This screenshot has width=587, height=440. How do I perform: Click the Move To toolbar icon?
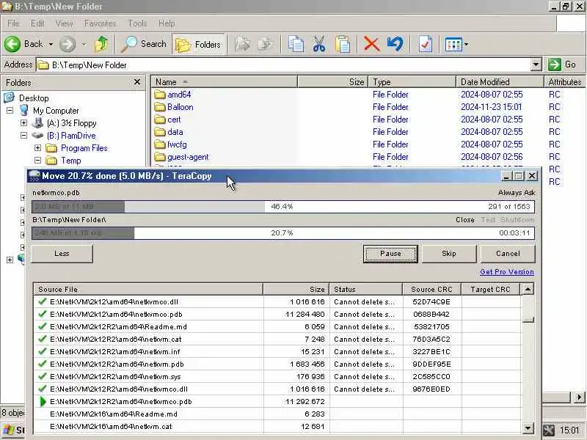tap(243, 44)
